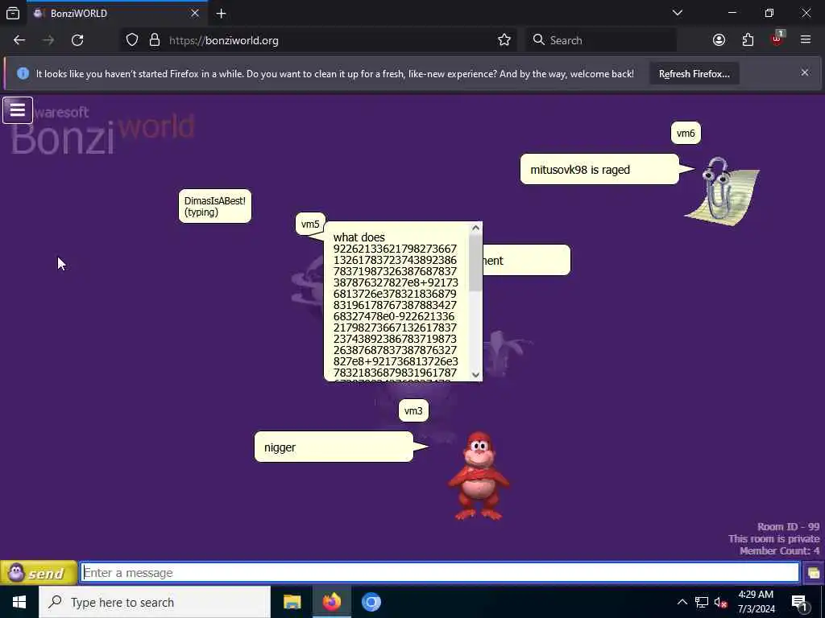Open tracking protection shield icon
The height and width of the screenshot is (618, 825).
pyautogui.click(x=132, y=40)
